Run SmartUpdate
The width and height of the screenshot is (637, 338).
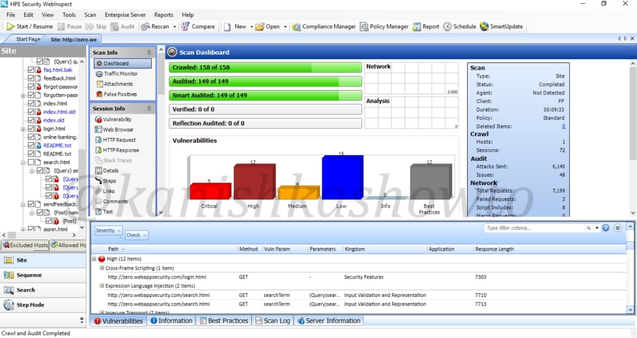point(501,26)
